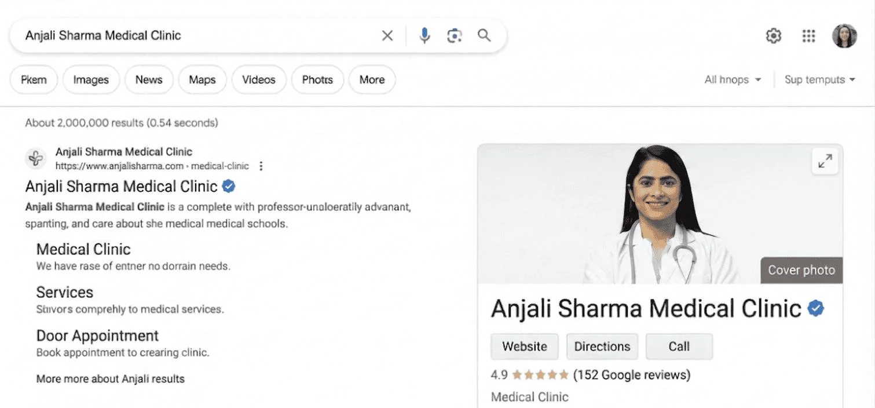Click the verified badge next to the result title

229,186
